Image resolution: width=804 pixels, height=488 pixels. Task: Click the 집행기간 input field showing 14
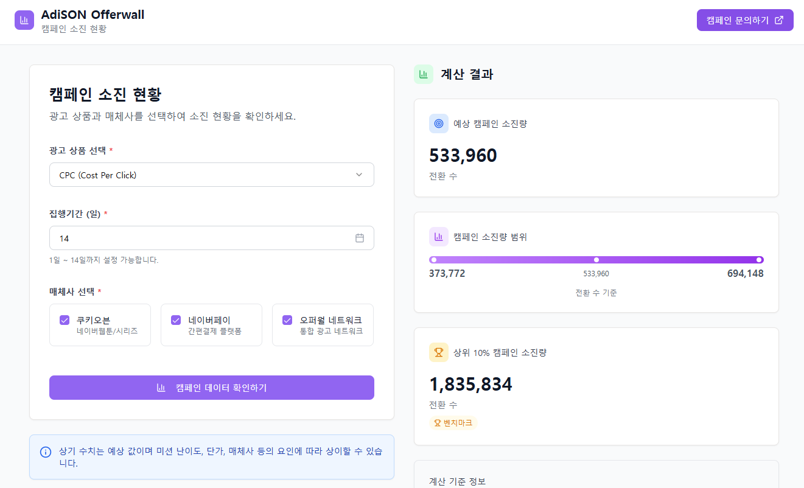pos(212,238)
